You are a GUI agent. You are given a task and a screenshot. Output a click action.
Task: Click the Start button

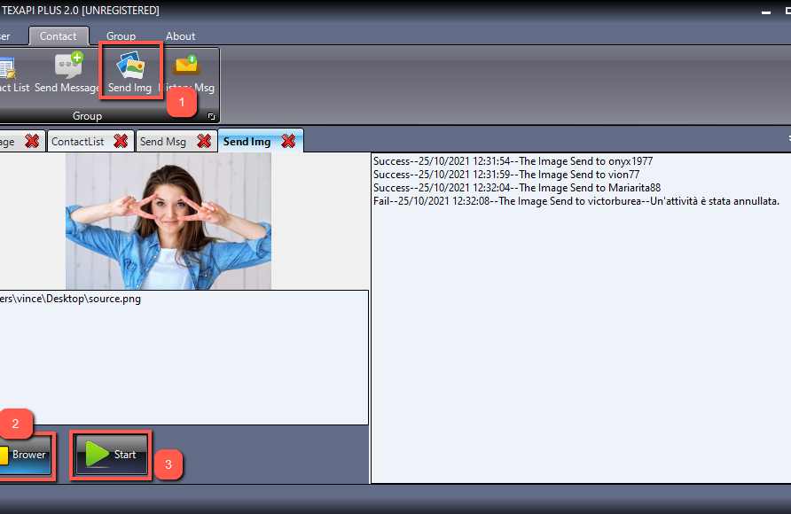(111, 455)
